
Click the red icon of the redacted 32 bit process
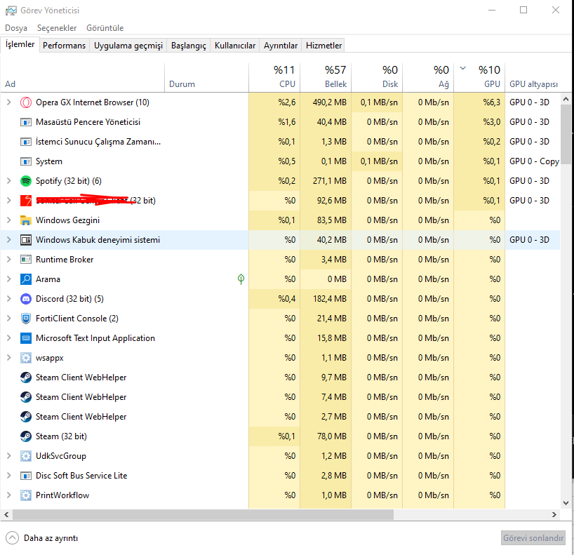(x=26, y=201)
